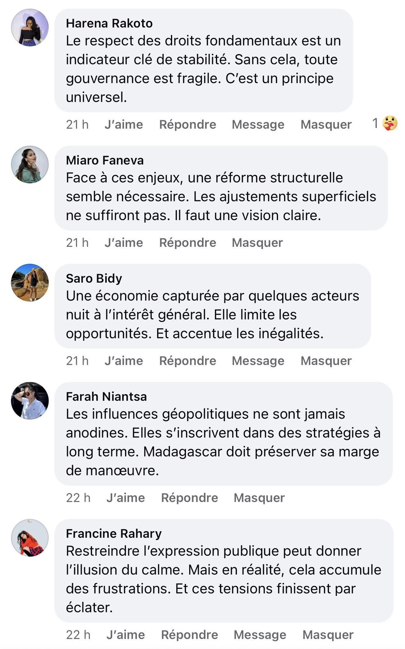Hide Farah Niantsa's comment with Masquer
Image resolution: width=405 pixels, height=649 pixels.
tap(259, 498)
